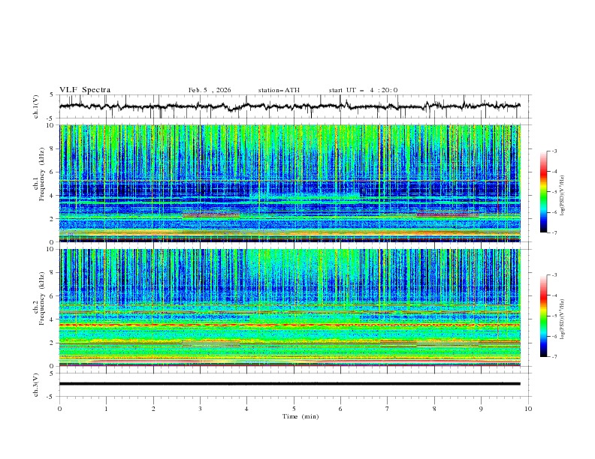Click the "8" tick label on the Time axis
595x459 pixels.
tap(434, 409)
